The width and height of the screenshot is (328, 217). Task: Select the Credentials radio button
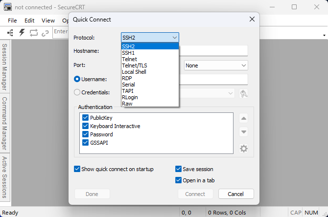[x=77, y=92]
